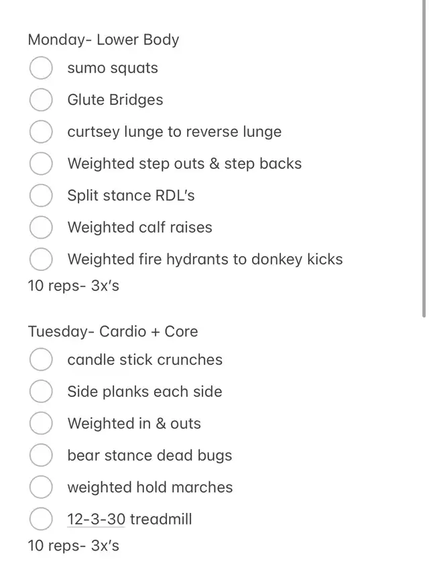Image resolution: width=429 pixels, height=572 pixels.
Task: Tick weighted hold marches checkbox
Action: pos(41,488)
